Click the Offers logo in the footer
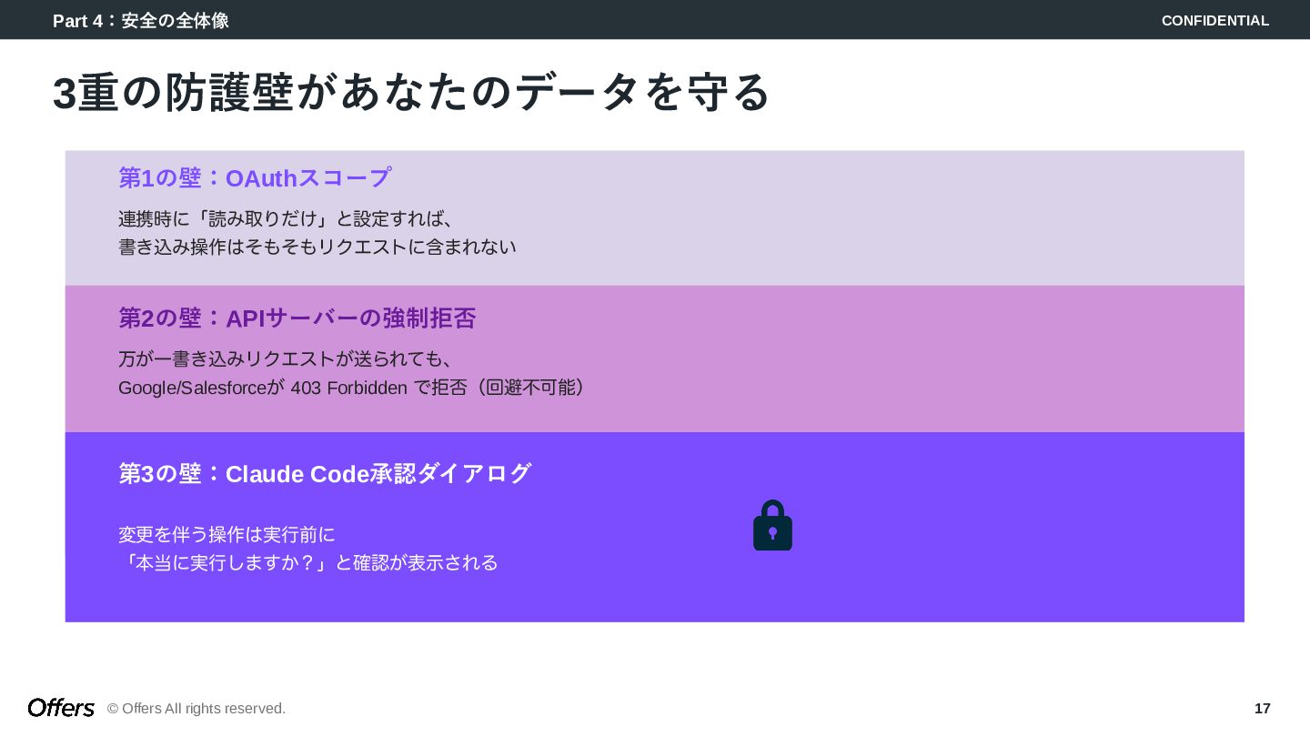 pos(61,708)
